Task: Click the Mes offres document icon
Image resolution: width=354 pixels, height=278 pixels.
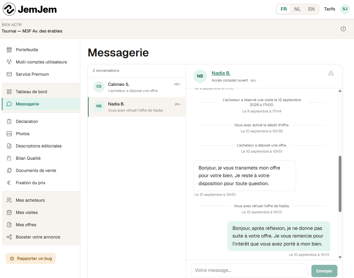Action: 9,225
